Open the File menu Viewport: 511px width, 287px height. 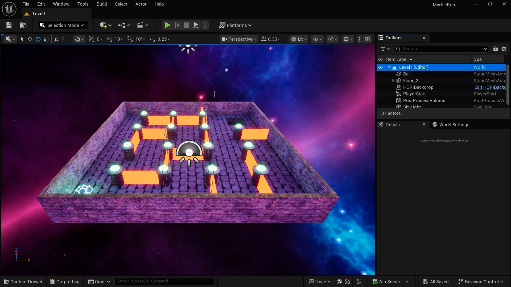pyautogui.click(x=26, y=4)
